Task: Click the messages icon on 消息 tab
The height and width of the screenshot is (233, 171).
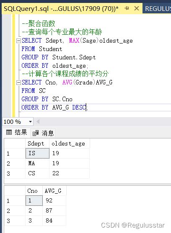Action: click(x=36, y=133)
